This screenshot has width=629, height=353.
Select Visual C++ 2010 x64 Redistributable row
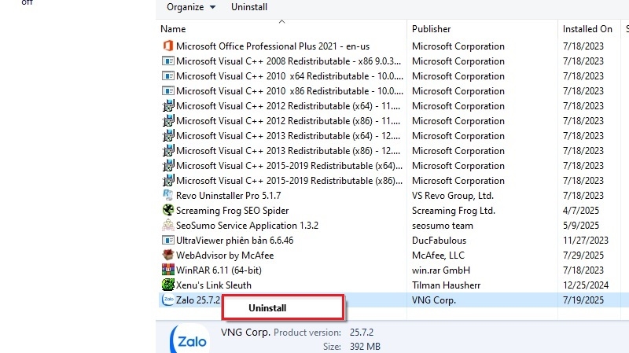(285, 76)
